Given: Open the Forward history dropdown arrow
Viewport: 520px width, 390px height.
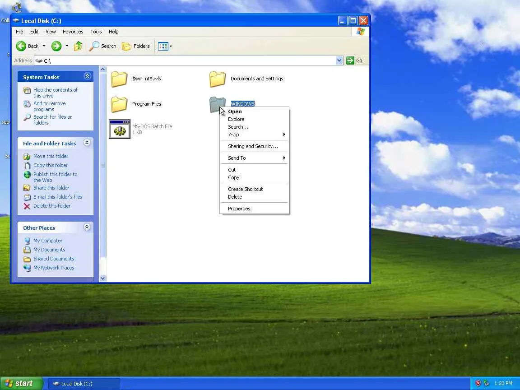Looking at the screenshot, I should pyautogui.click(x=67, y=46).
